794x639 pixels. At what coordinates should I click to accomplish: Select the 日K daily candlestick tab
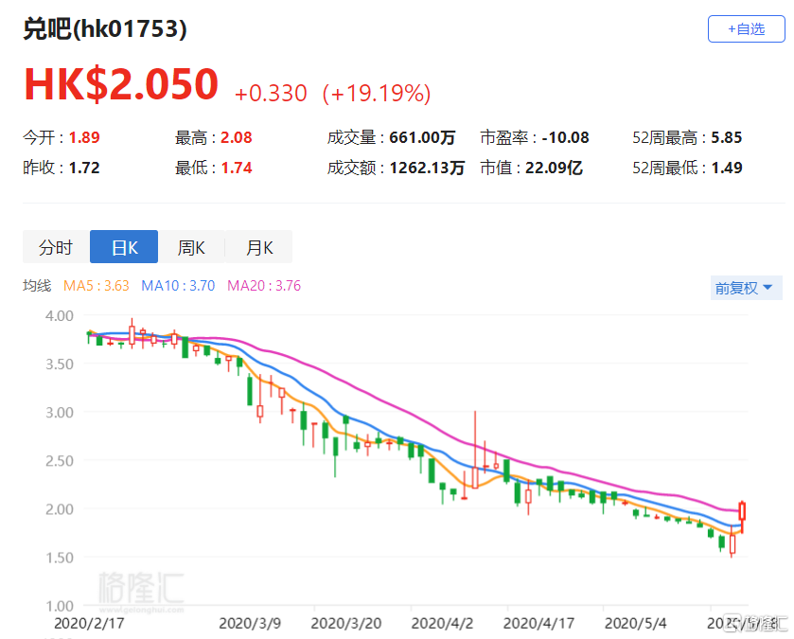pyautogui.click(x=124, y=247)
